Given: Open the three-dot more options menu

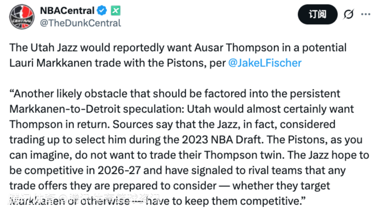Looking at the screenshot, I should (x=365, y=14).
